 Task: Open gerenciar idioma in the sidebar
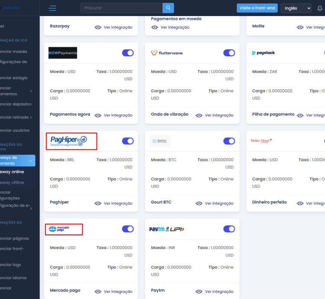tap(13, 278)
